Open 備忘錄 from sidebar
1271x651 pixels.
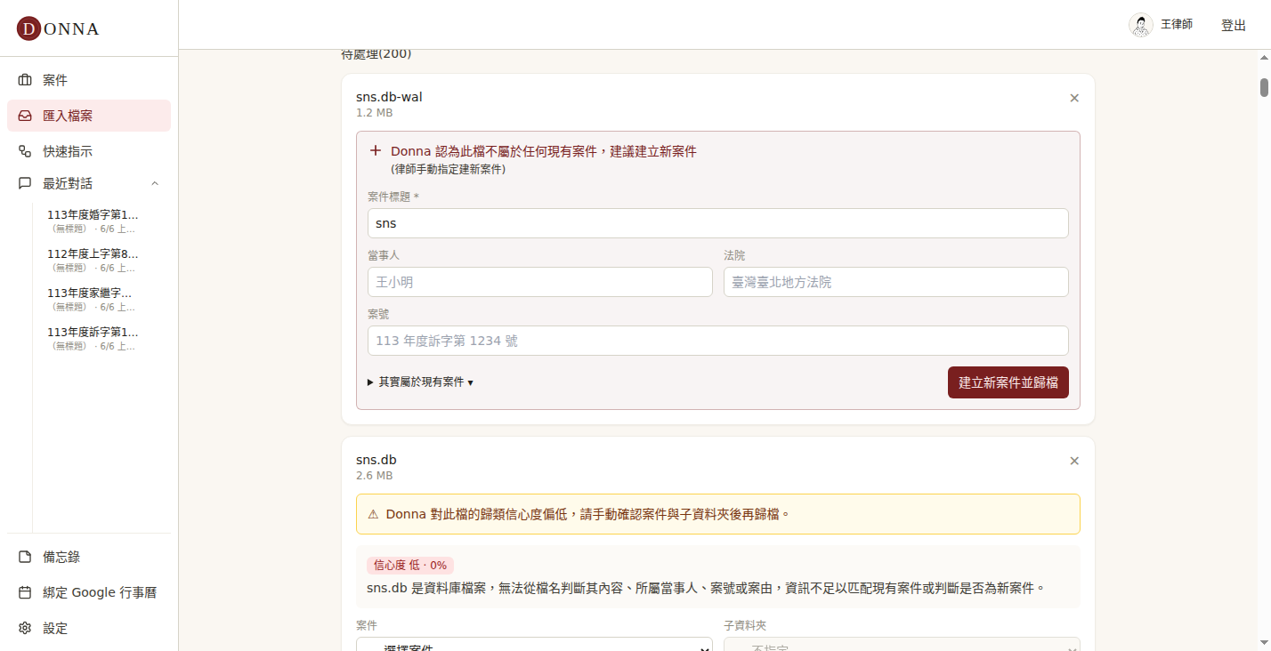click(x=89, y=557)
